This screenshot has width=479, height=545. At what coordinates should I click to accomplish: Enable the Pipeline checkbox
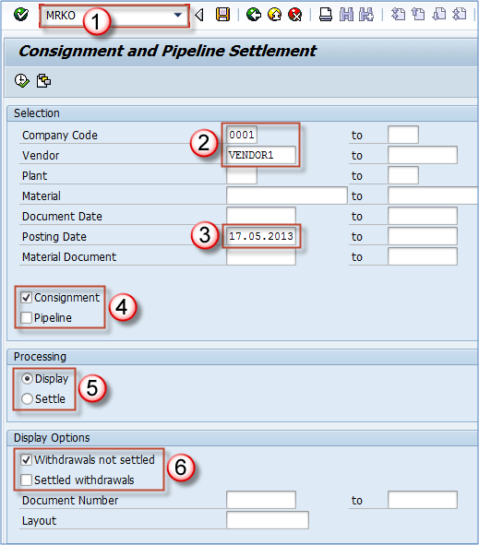pos(27,317)
